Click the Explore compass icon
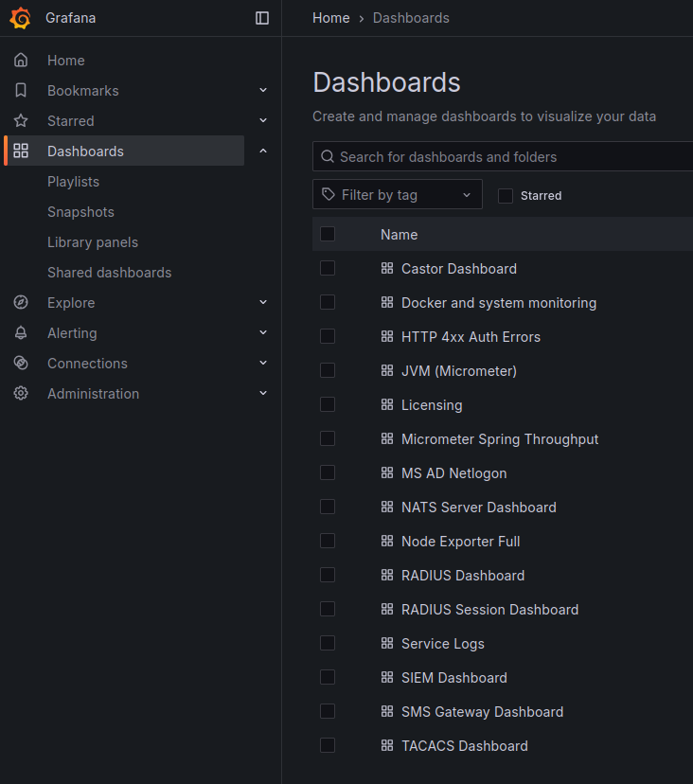 (21, 303)
